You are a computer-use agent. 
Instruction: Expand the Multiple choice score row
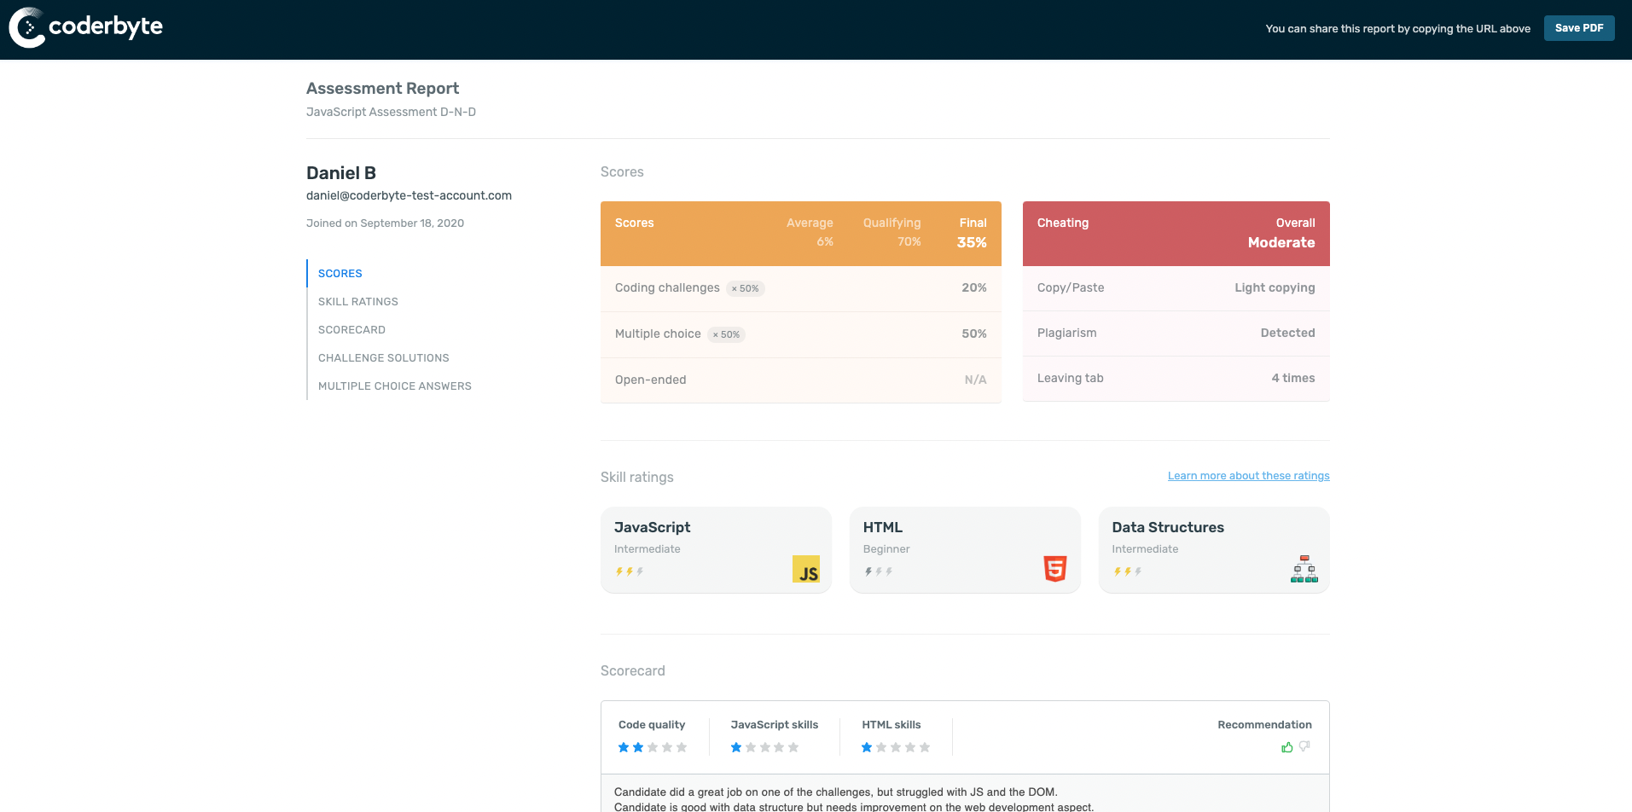(800, 333)
